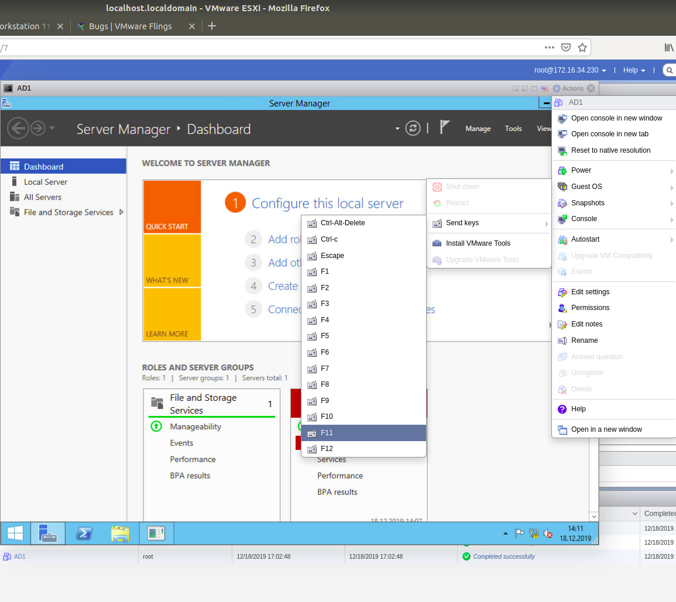
Task: Click the Firefox library icon
Action: coord(669,47)
